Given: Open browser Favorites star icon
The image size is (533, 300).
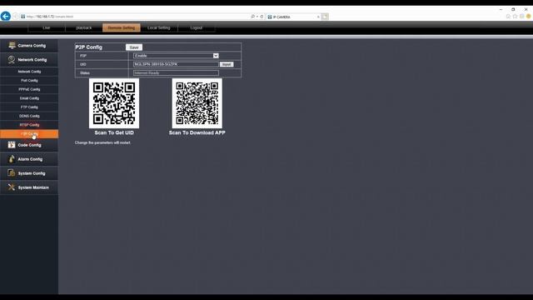Looking at the screenshot, I should tap(515, 17).
